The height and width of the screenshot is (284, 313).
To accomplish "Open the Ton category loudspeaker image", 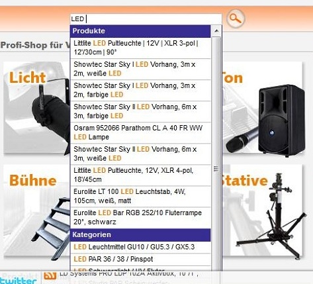I will (263, 107).
